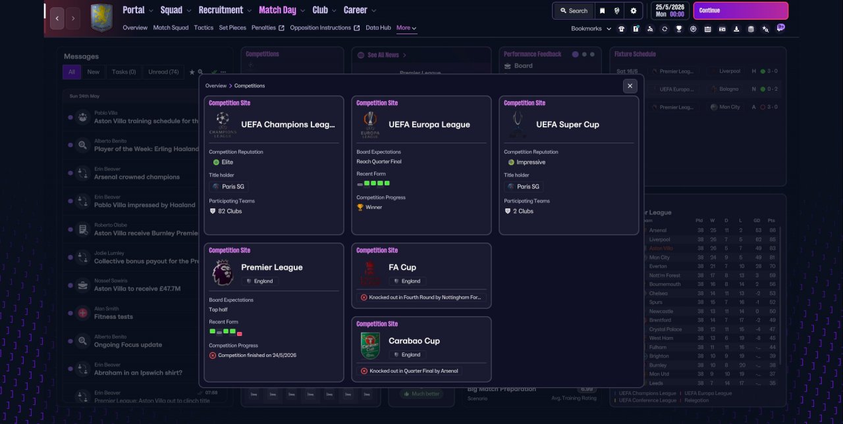843x424 pixels.
Task: Click the shirt icon in bookmarks bar
Action: [621, 29]
